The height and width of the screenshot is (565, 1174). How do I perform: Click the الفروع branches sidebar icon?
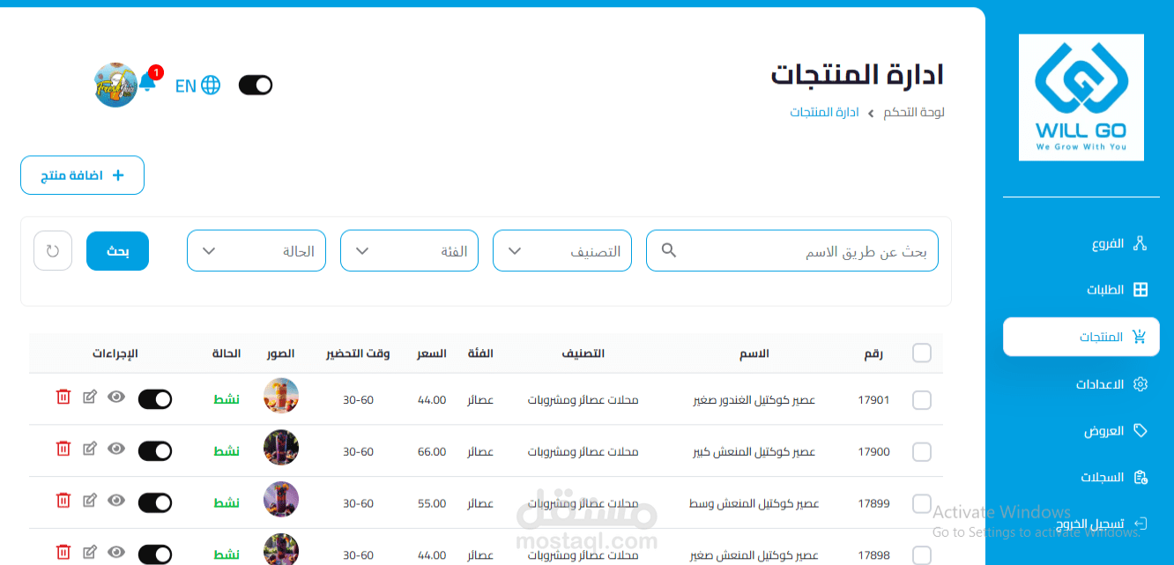tap(1140, 243)
